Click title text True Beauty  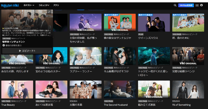click(8, 105)
